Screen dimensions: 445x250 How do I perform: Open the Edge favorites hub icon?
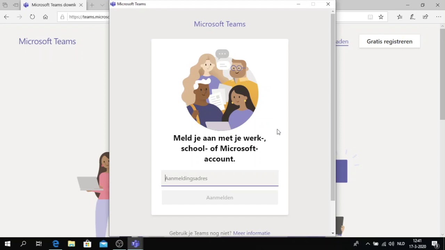400,17
